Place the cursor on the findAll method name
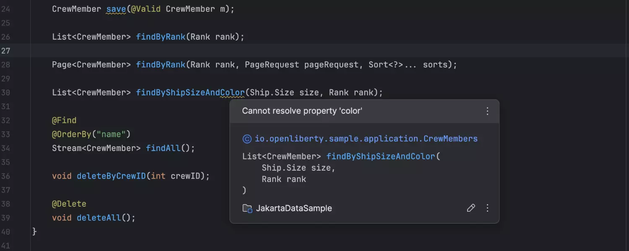This screenshot has width=629, height=251. coord(163,148)
